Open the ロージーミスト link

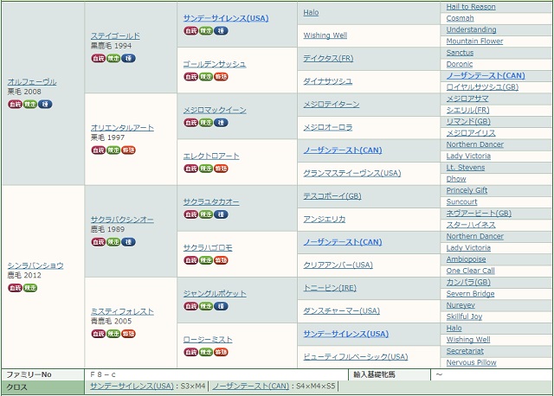(x=208, y=340)
